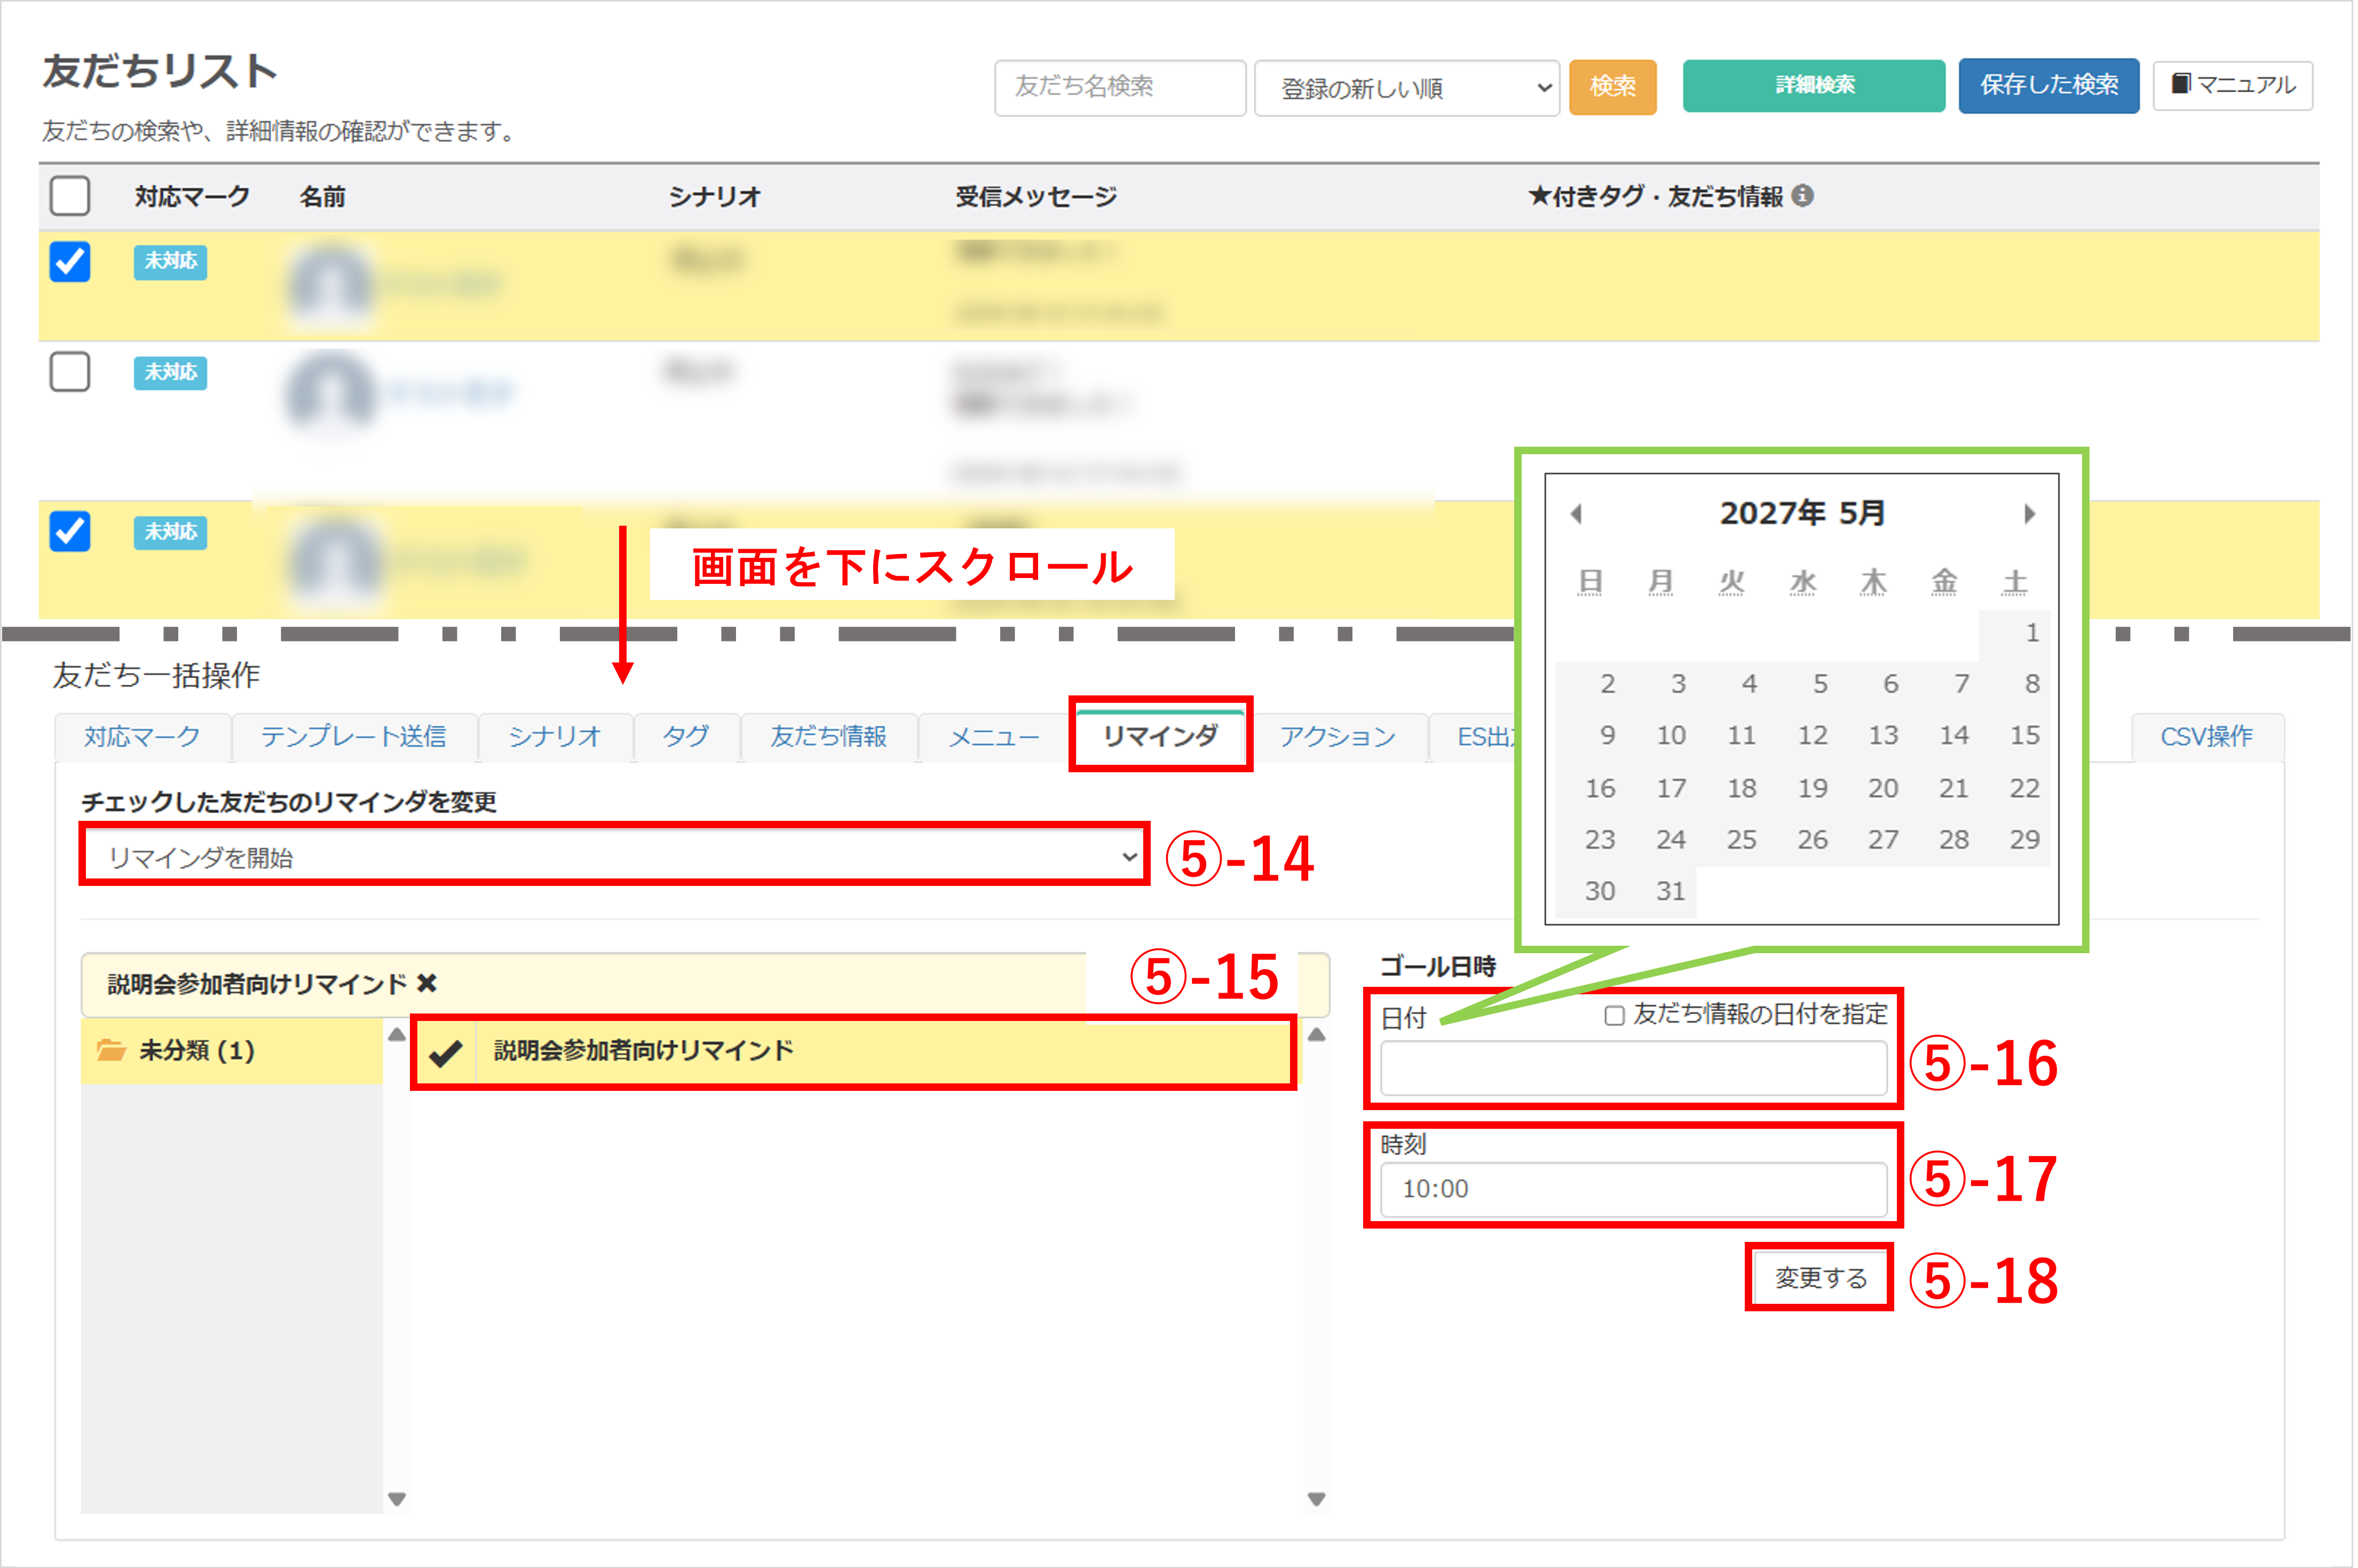Screen dimensions: 2358x1568
Task: Click the scroll-down arrow of reminder list
Action: pyautogui.click(x=1316, y=1499)
